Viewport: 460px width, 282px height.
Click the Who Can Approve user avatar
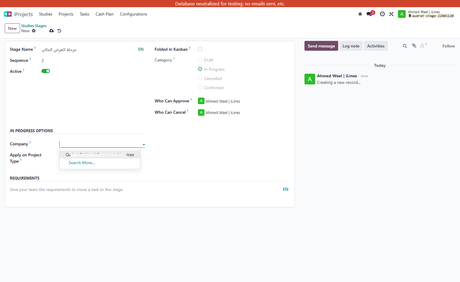tap(201, 101)
